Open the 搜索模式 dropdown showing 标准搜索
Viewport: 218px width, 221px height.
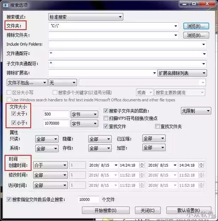[x=86, y=17]
